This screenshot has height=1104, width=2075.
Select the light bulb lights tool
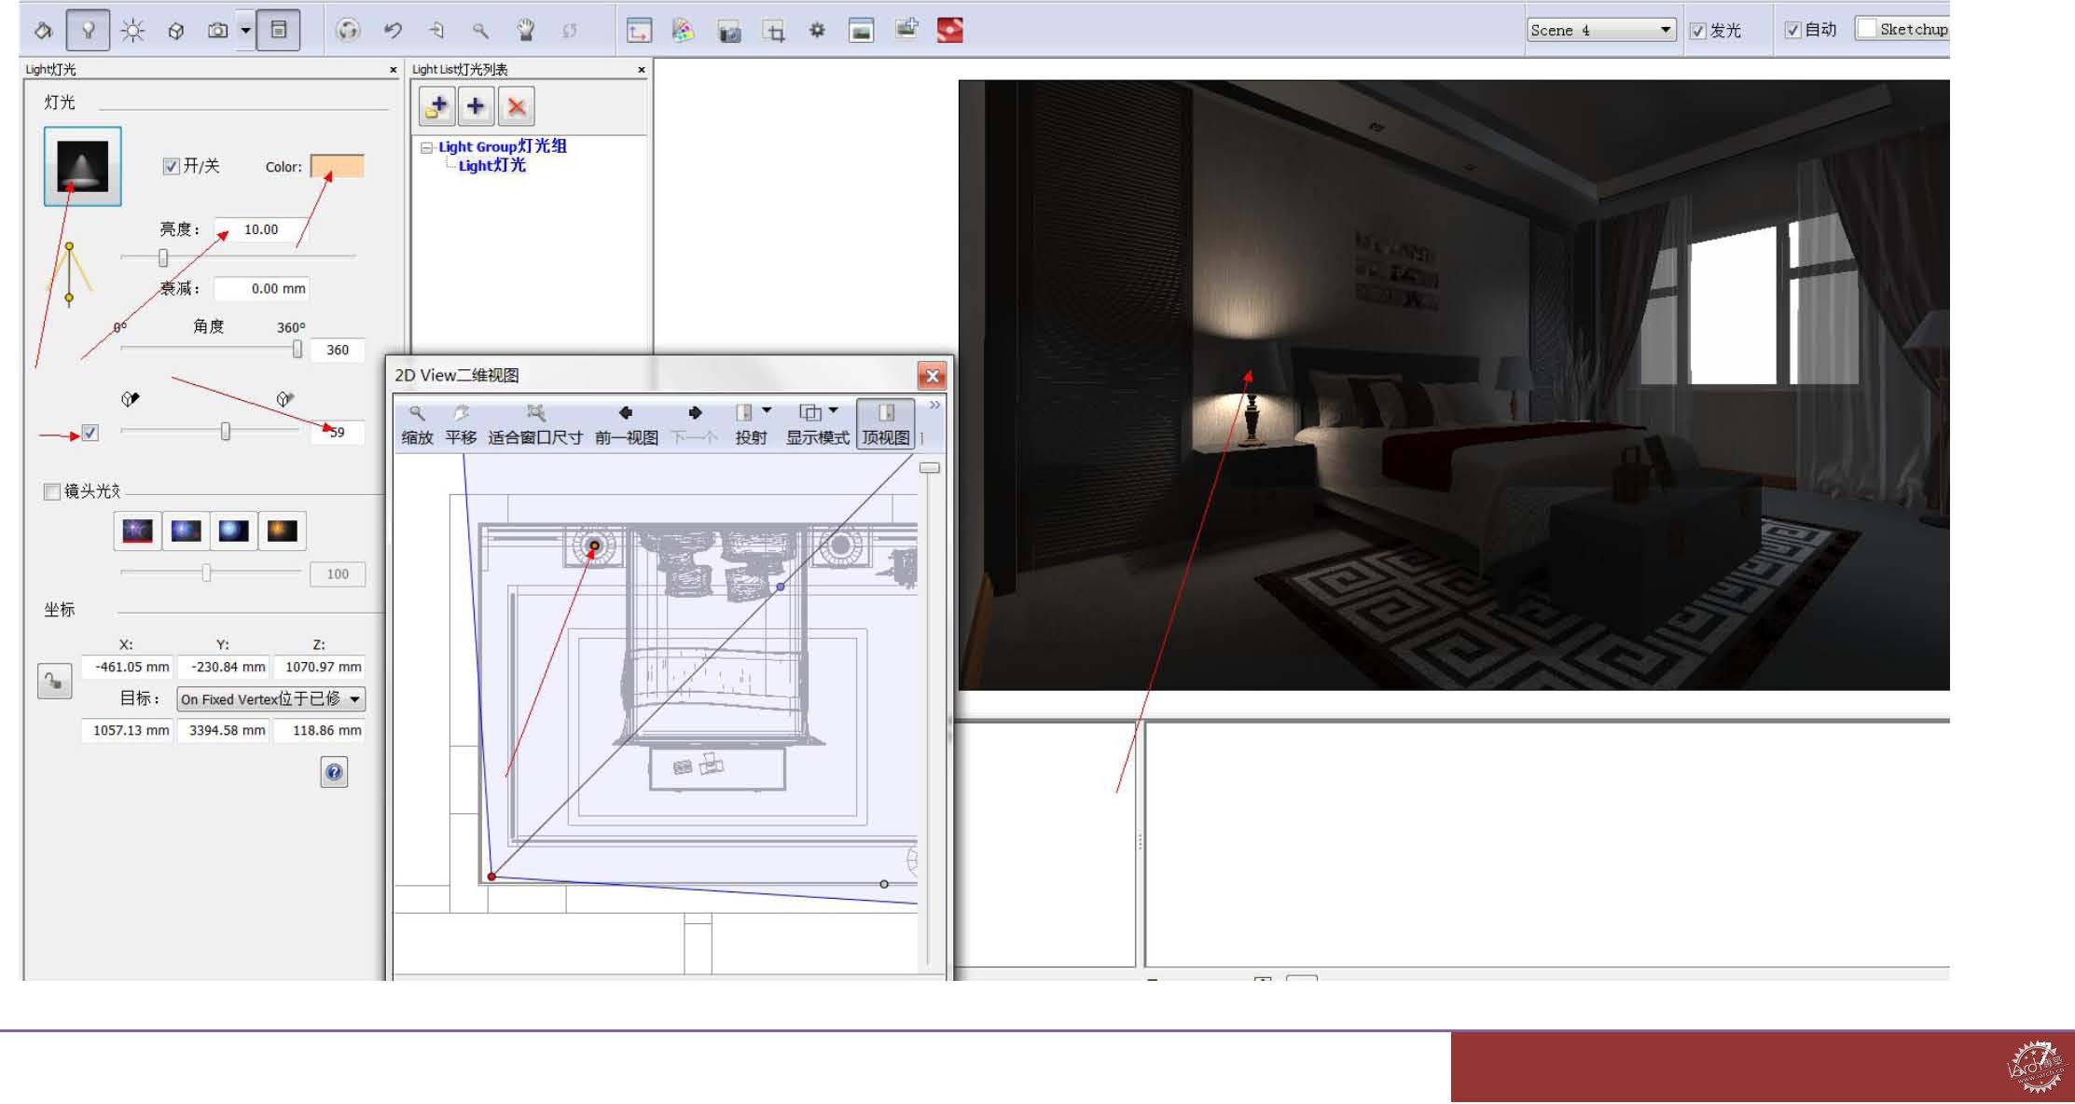[88, 30]
